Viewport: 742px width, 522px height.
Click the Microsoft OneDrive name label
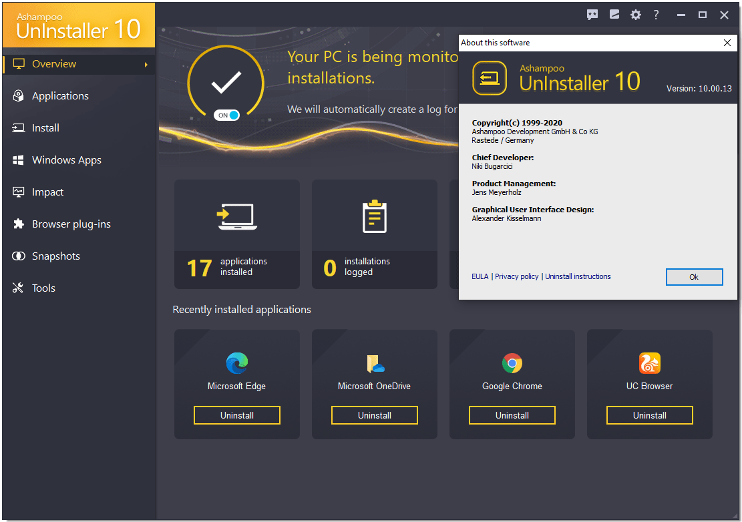coord(374,386)
